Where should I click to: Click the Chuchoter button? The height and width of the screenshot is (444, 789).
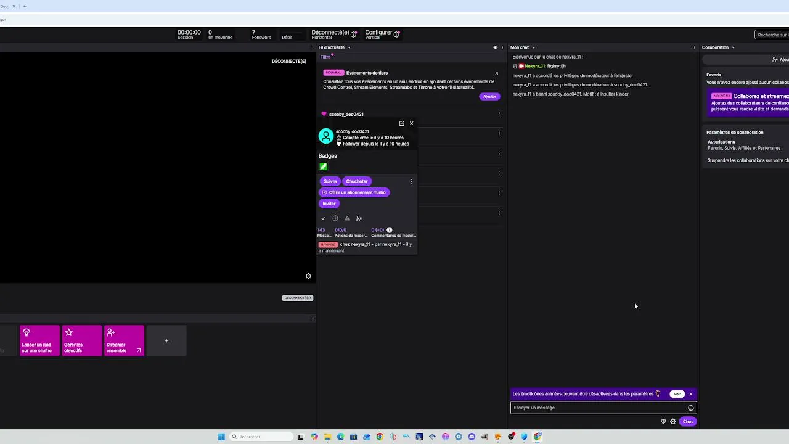click(x=357, y=181)
